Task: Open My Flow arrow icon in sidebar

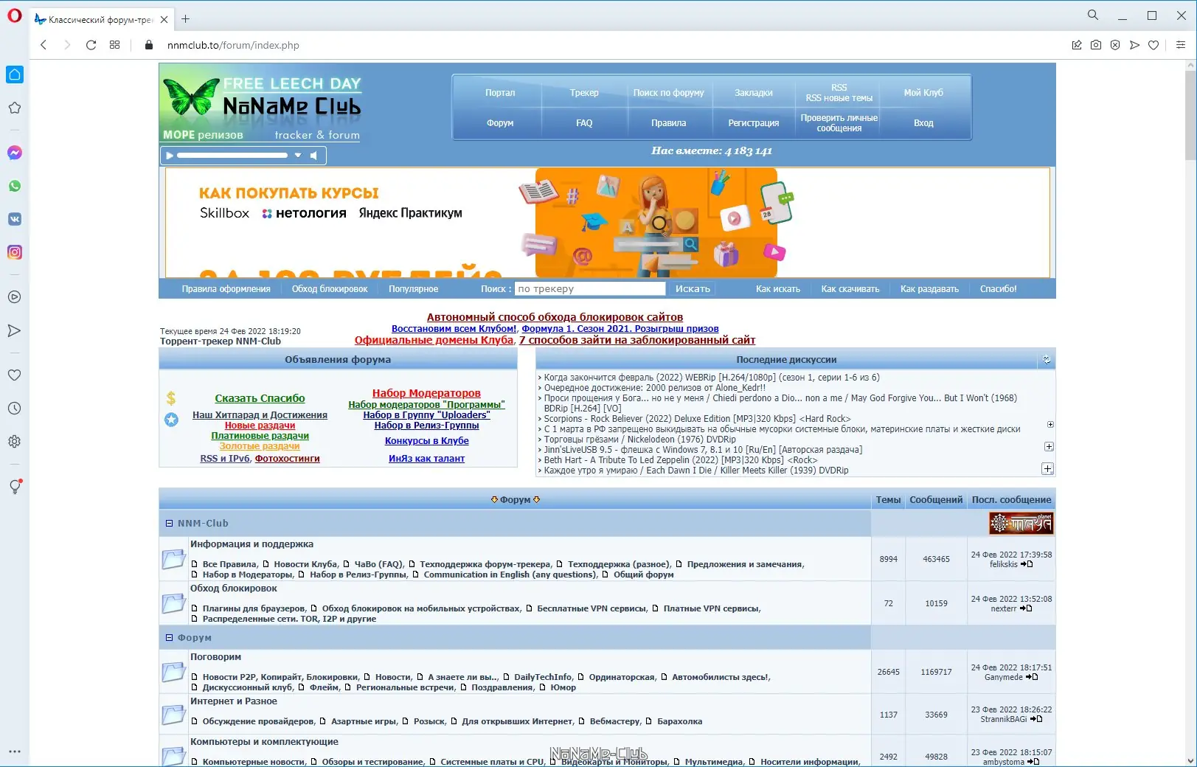Action: [15, 330]
